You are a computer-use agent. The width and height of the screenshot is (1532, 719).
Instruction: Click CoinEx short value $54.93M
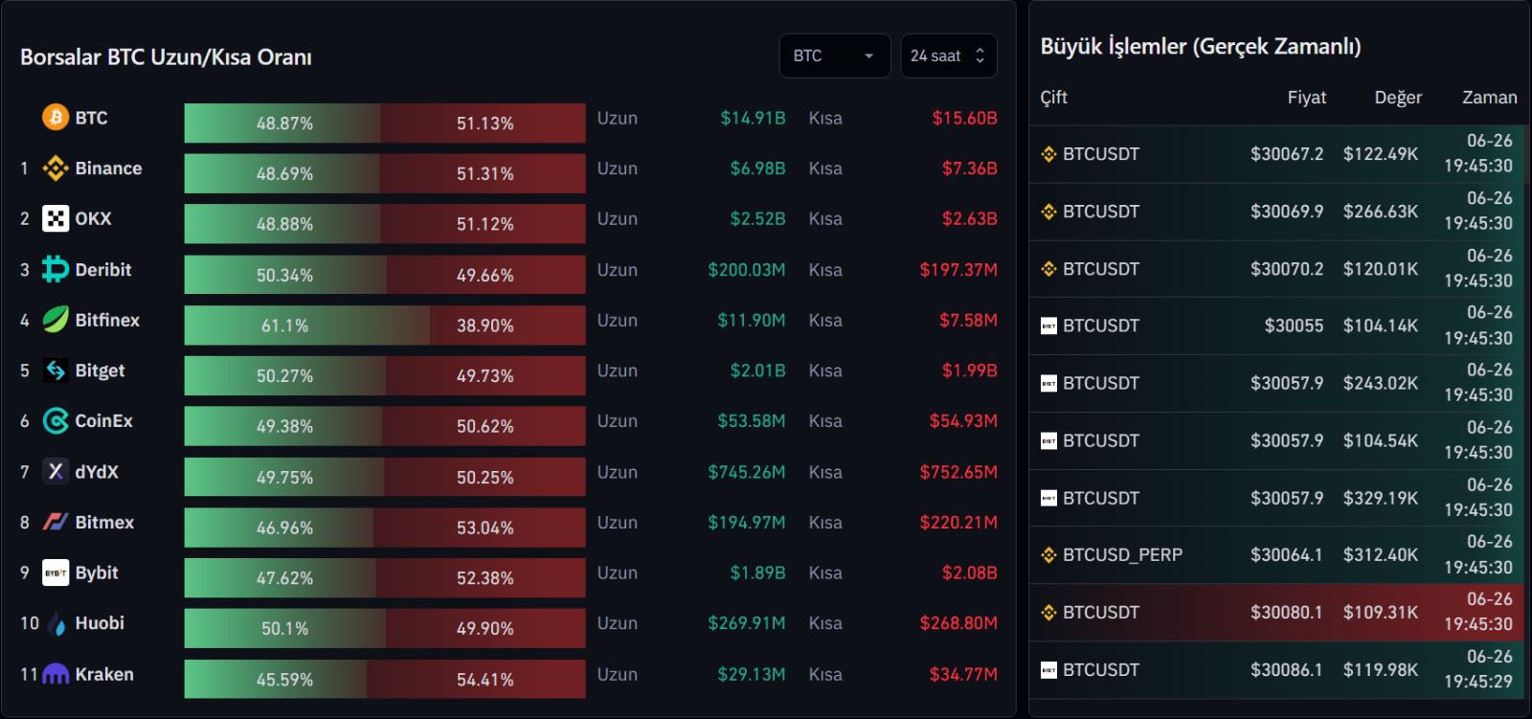coord(963,421)
